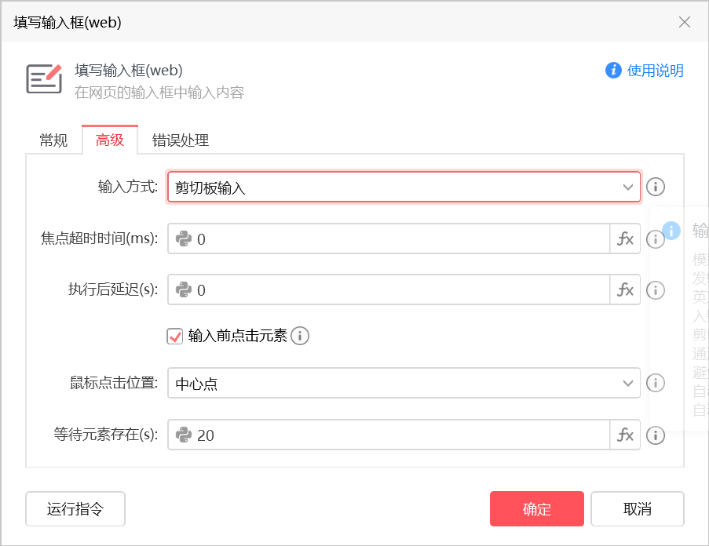Click info icon beside 输入方式 dropdown
Viewport: 709px width, 546px height.
[656, 187]
